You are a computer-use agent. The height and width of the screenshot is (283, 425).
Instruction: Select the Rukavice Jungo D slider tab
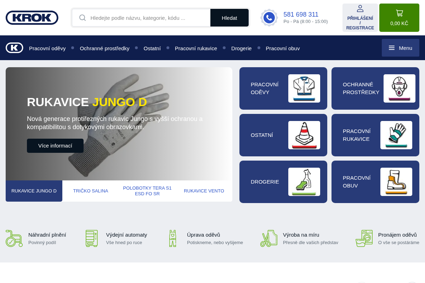34,191
